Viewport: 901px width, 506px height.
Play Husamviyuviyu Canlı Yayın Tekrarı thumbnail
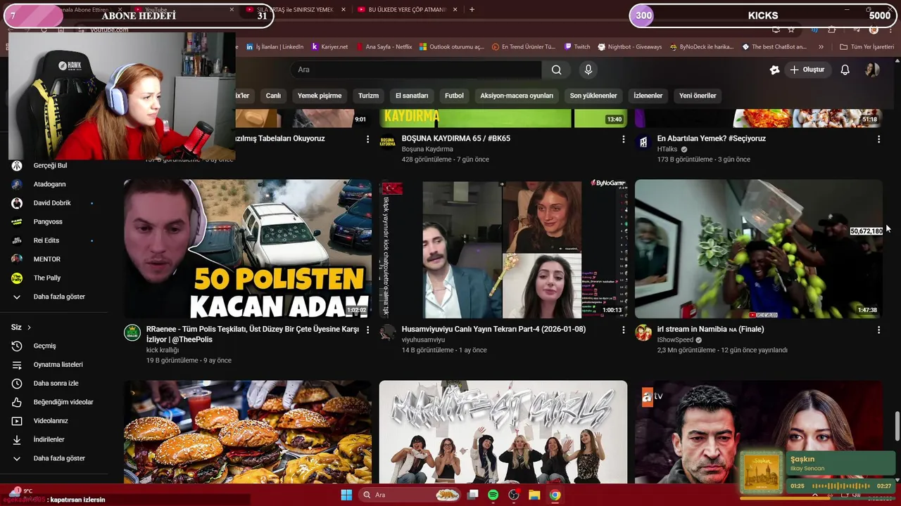[x=503, y=249]
